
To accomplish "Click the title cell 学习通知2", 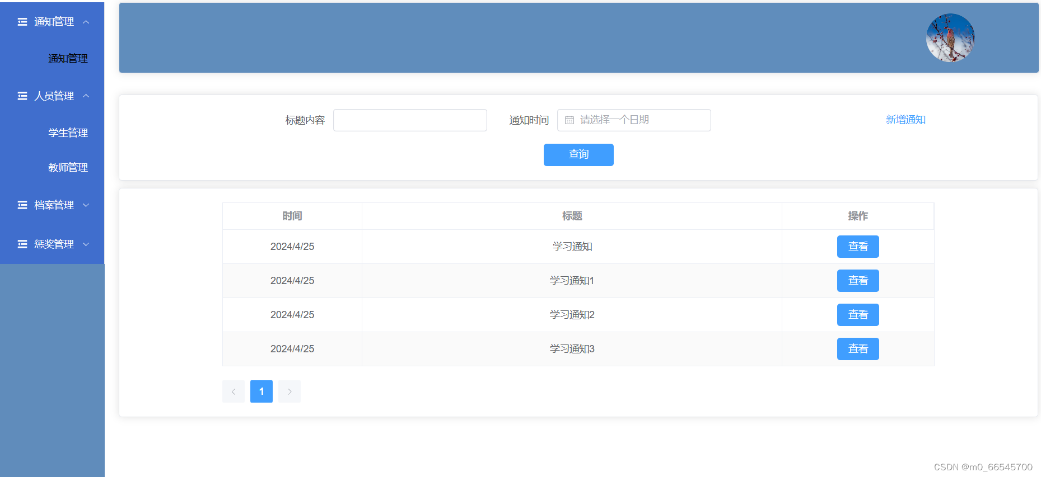I will 572,315.
